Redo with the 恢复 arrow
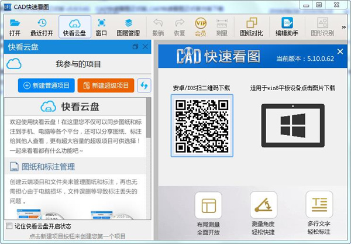Screen dimensions: 351x244 point(180,27)
